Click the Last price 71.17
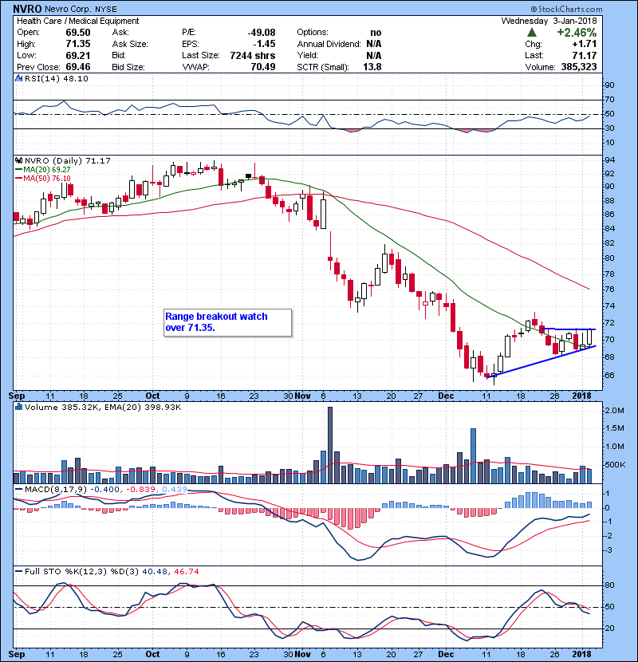 point(585,55)
